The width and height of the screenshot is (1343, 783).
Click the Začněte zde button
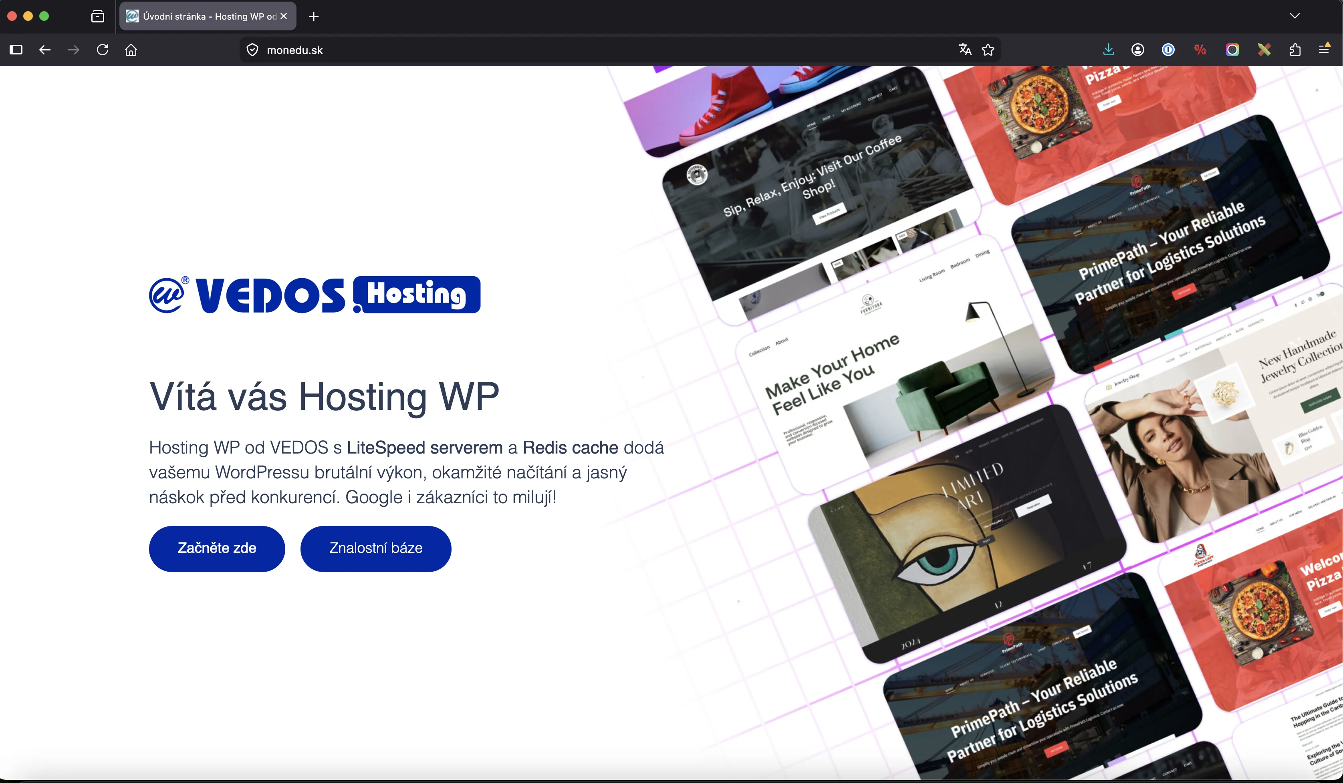pyautogui.click(x=217, y=548)
